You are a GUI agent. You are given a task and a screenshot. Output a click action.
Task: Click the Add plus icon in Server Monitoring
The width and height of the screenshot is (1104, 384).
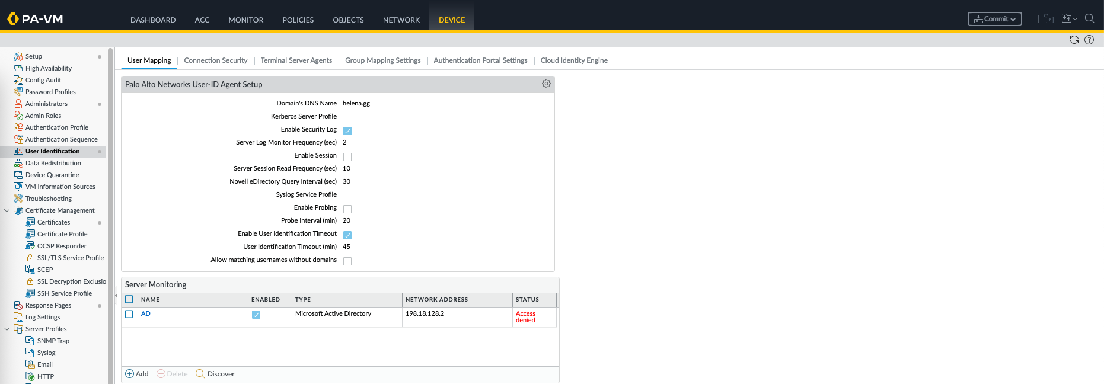130,374
